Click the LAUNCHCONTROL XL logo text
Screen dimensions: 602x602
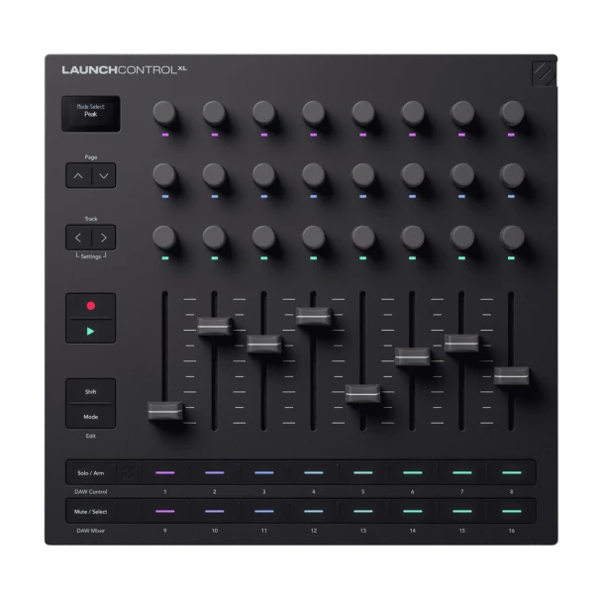124,70
